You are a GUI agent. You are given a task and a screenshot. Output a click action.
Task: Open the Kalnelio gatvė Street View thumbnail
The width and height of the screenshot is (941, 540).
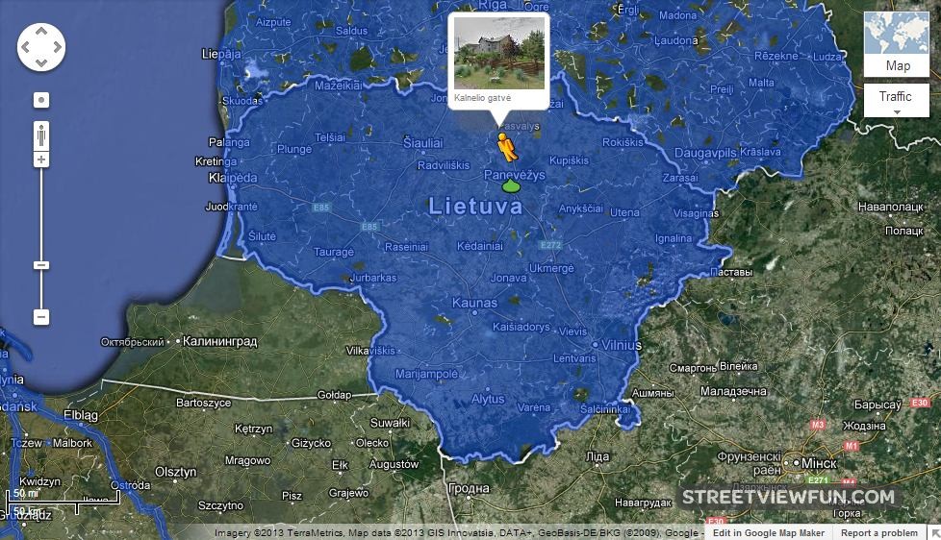[x=497, y=53]
